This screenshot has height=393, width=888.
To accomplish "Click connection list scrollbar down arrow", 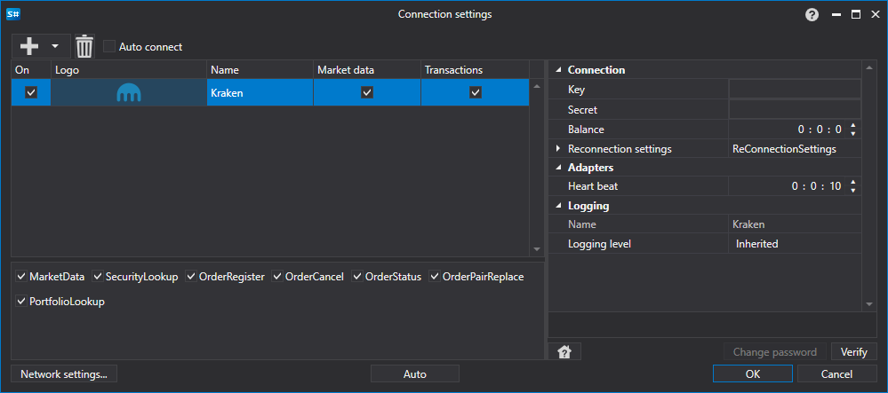I will coord(537,249).
